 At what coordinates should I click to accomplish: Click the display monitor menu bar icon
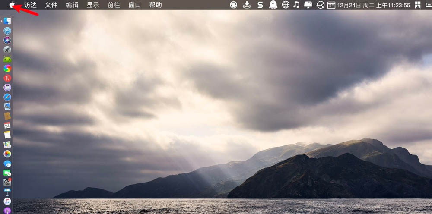pyautogui.click(x=308, y=5)
